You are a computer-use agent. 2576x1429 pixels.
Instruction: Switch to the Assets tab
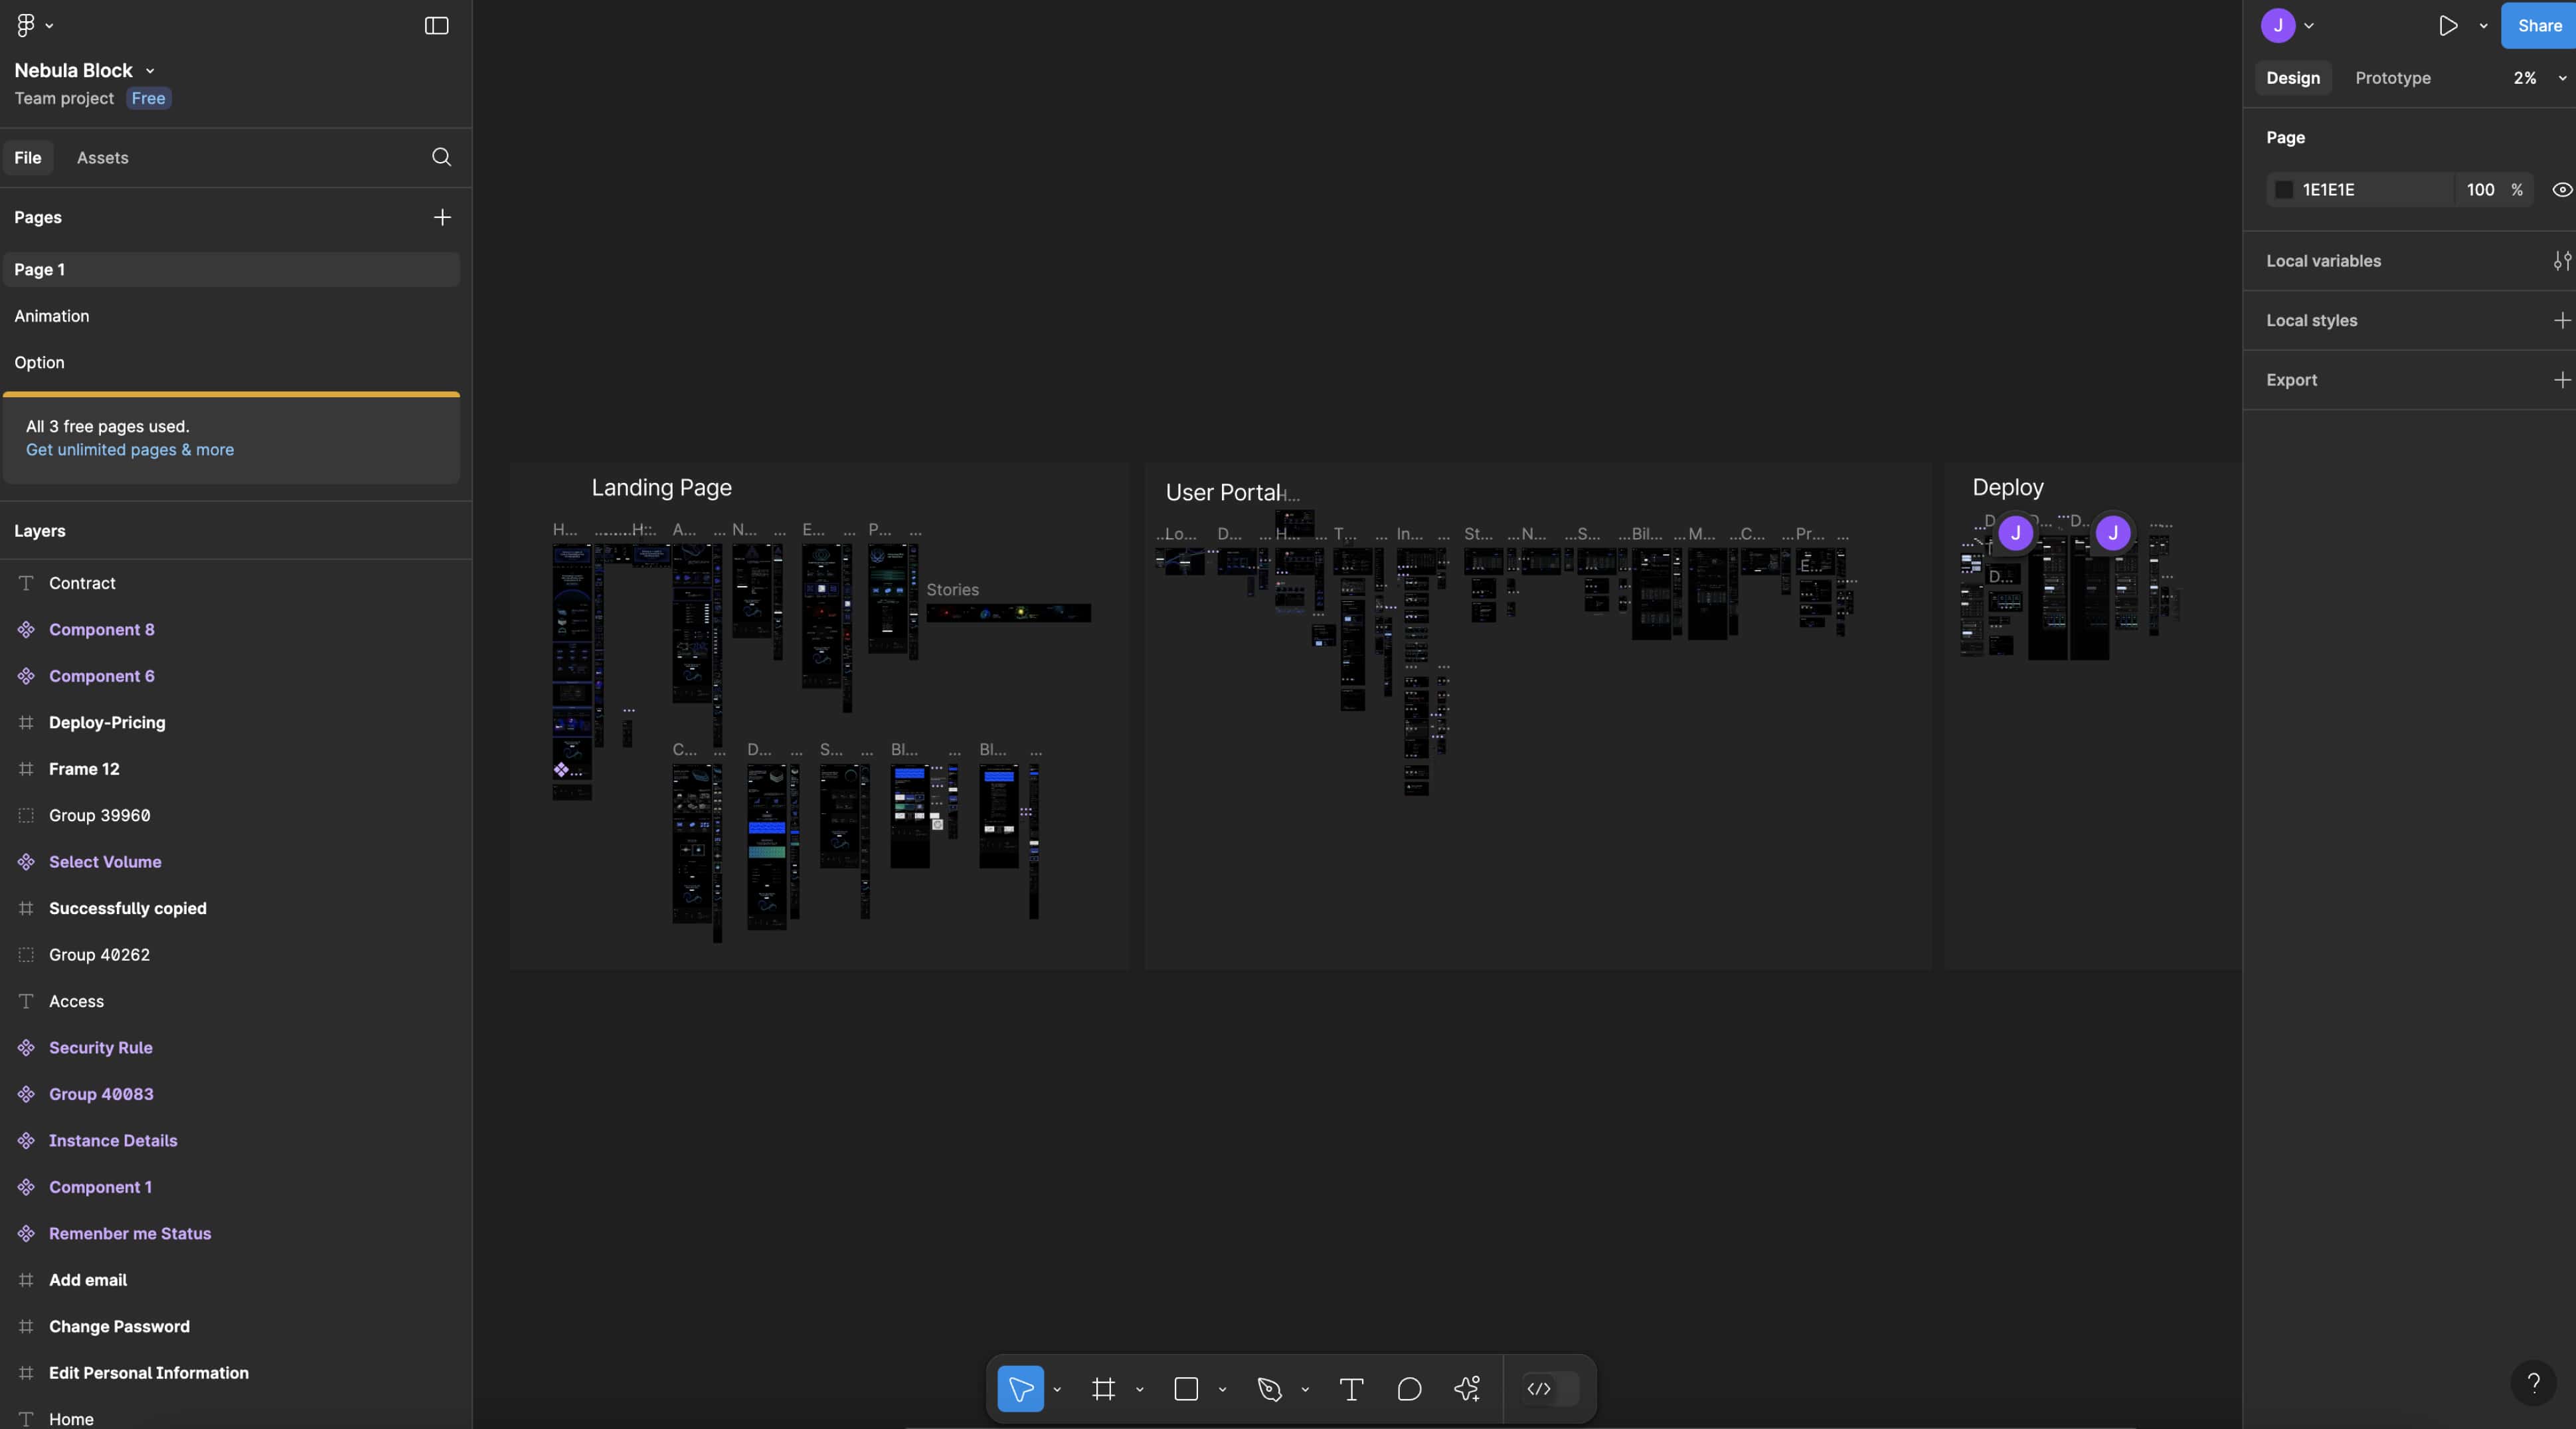tap(103, 157)
